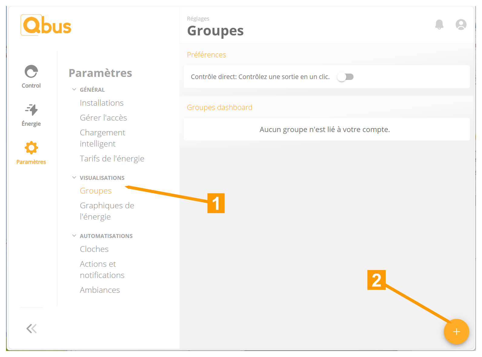Open Chargement intelligent page
The image size is (482, 357).
[102, 138]
